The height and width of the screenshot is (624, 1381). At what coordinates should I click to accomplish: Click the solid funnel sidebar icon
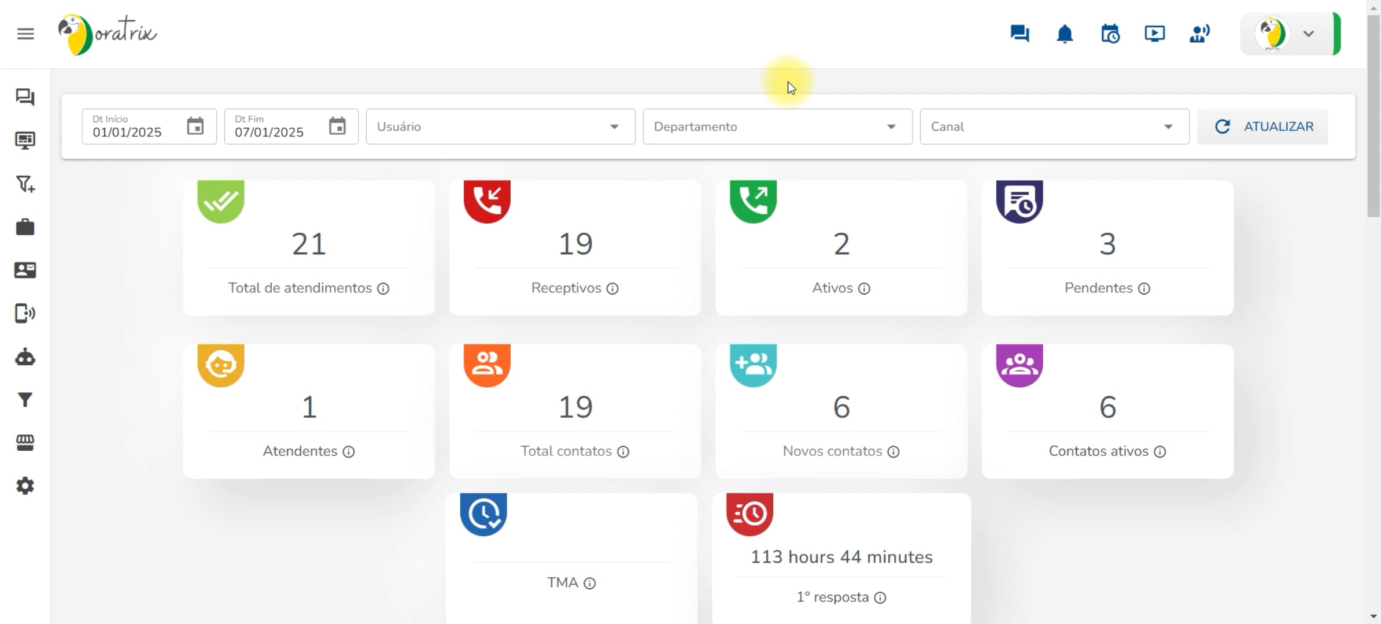[x=25, y=400]
